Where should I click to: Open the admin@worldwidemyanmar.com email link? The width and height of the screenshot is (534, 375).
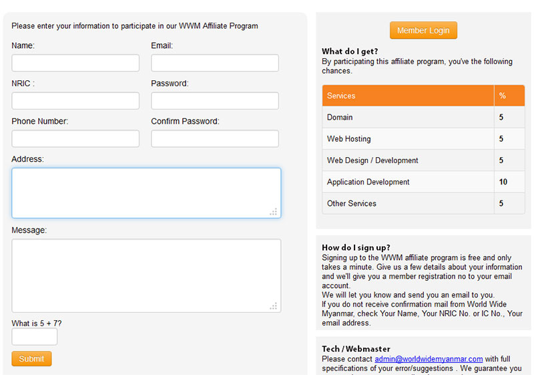click(429, 359)
